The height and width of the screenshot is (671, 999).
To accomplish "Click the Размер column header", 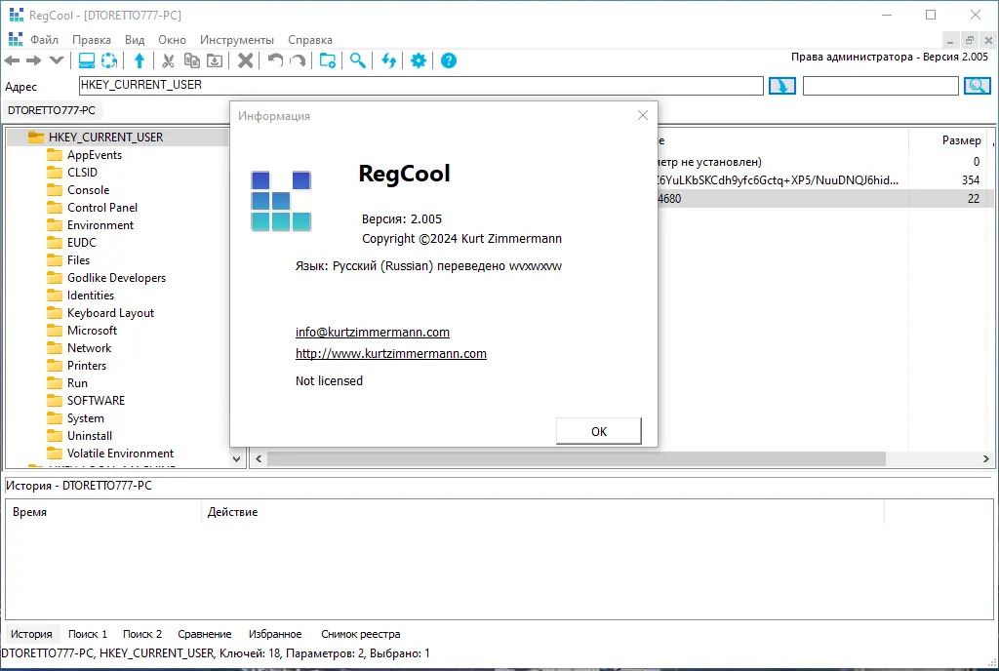I will click(949, 140).
